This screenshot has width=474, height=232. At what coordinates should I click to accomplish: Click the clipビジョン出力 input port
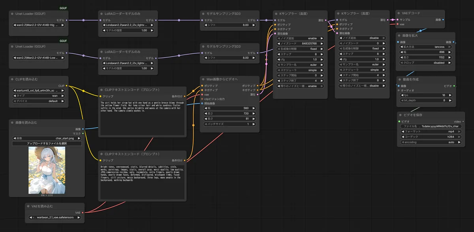(x=202, y=99)
